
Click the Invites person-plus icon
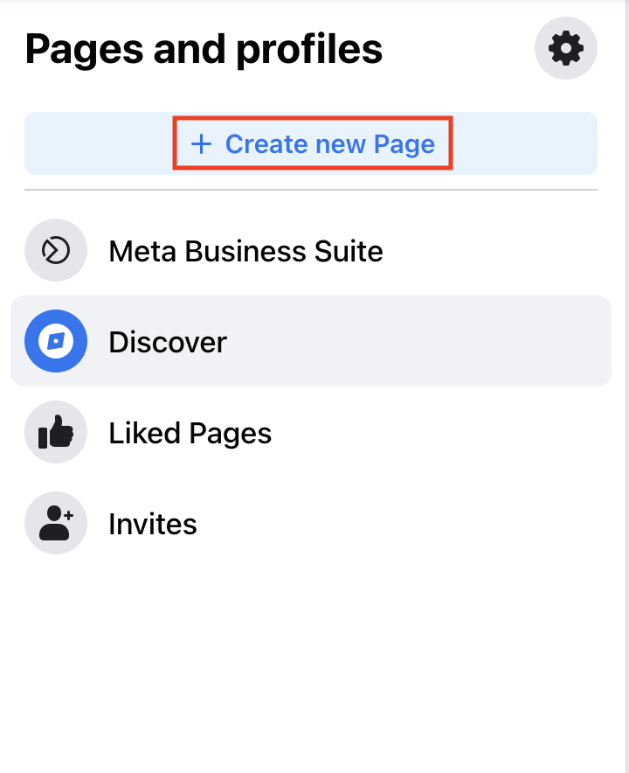click(x=56, y=523)
